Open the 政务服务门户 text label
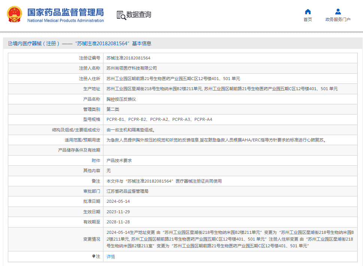The image size is (363, 266). click(x=338, y=20)
